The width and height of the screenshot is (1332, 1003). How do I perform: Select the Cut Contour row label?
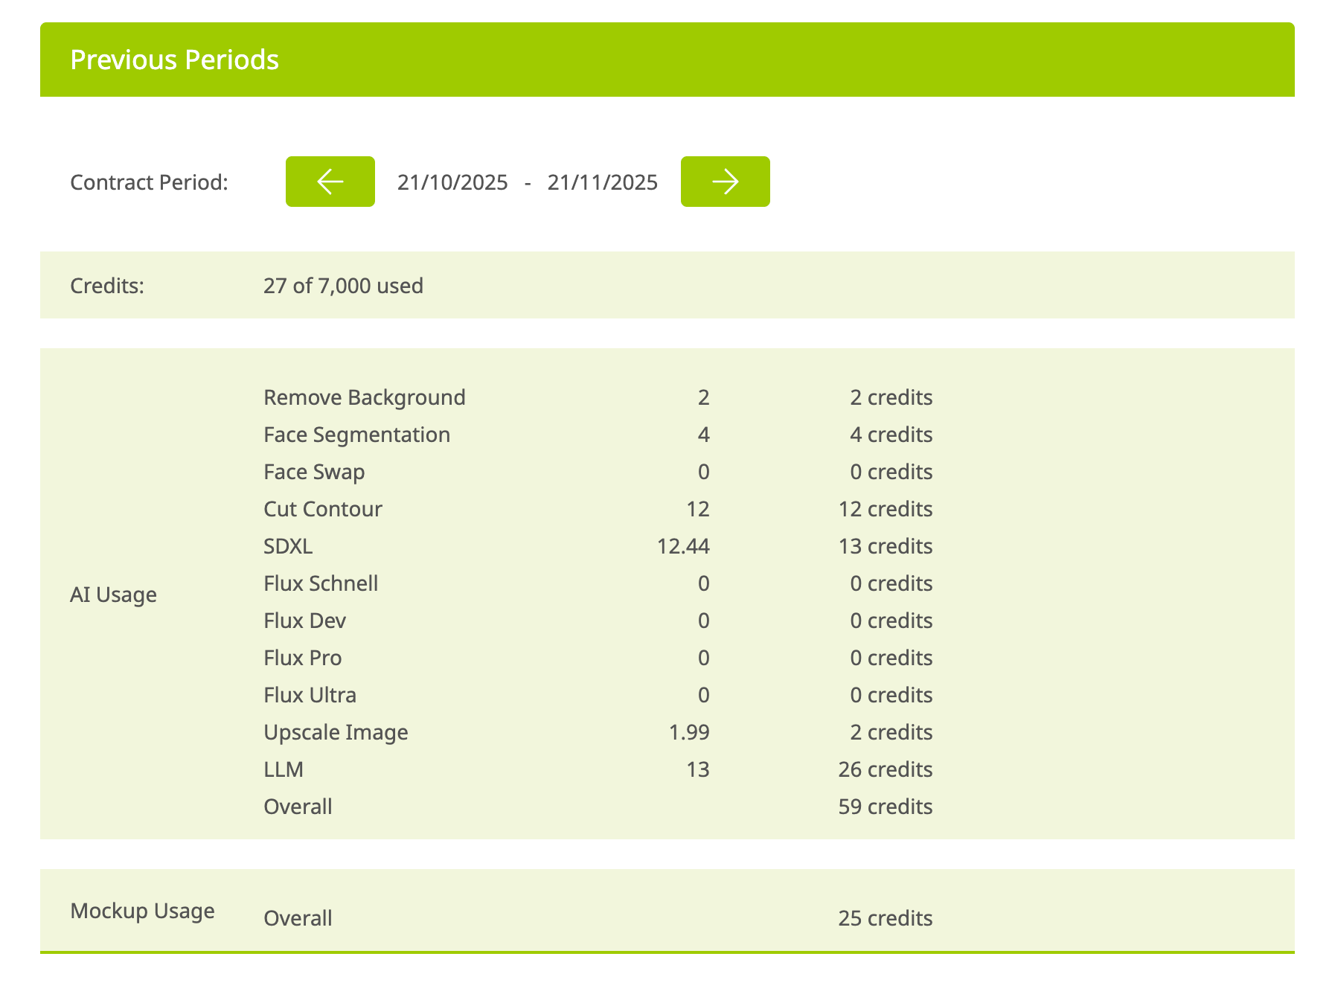(322, 509)
